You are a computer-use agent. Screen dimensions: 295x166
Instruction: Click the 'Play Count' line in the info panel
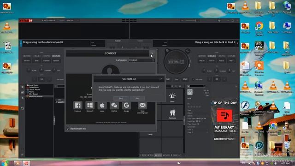click(x=194, y=124)
